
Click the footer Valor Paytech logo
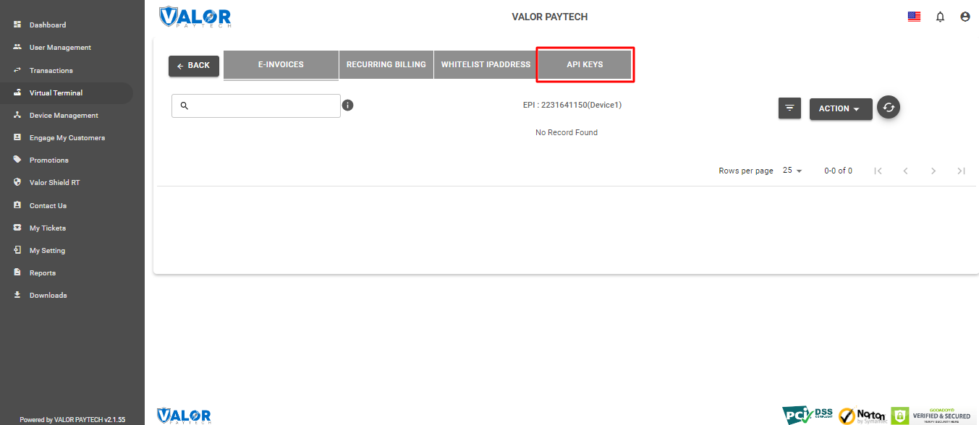point(184,415)
